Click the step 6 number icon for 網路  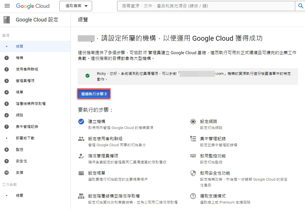click(x=7, y=115)
